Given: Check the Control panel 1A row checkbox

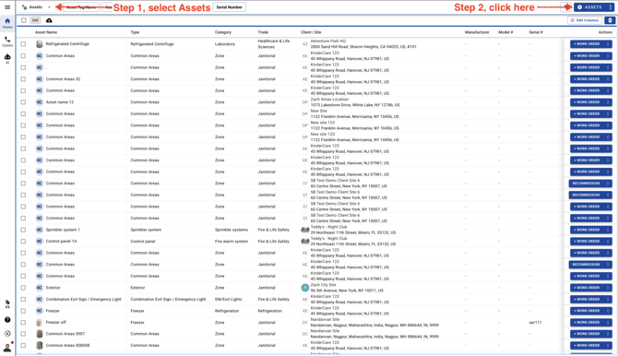Looking at the screenshot, I should [23, 242].
